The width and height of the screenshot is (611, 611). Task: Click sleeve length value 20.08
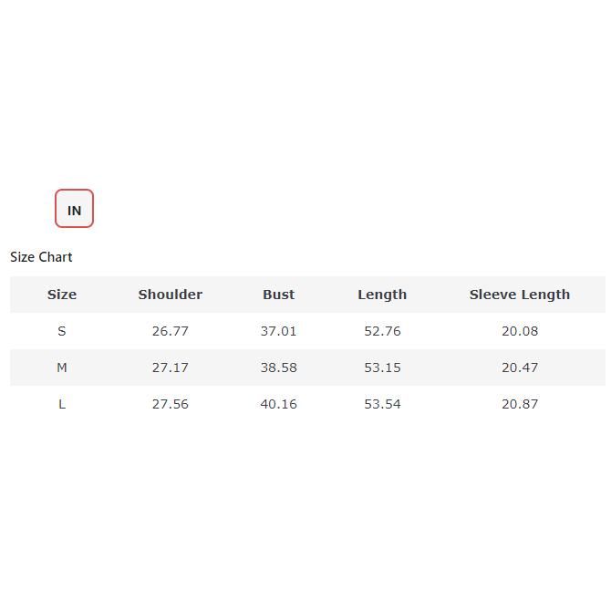(519, 331)
